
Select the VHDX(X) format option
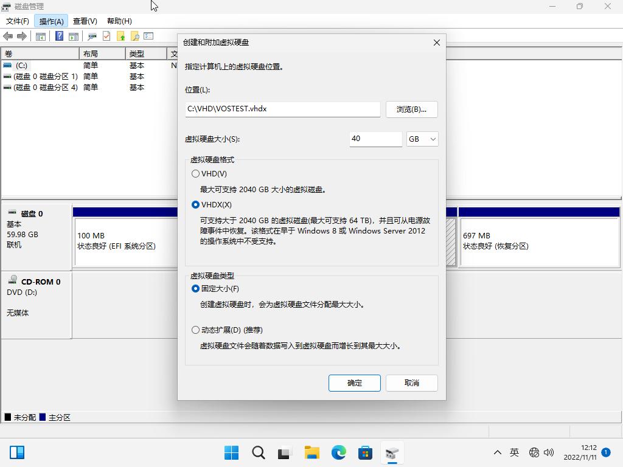coord(195,205)
